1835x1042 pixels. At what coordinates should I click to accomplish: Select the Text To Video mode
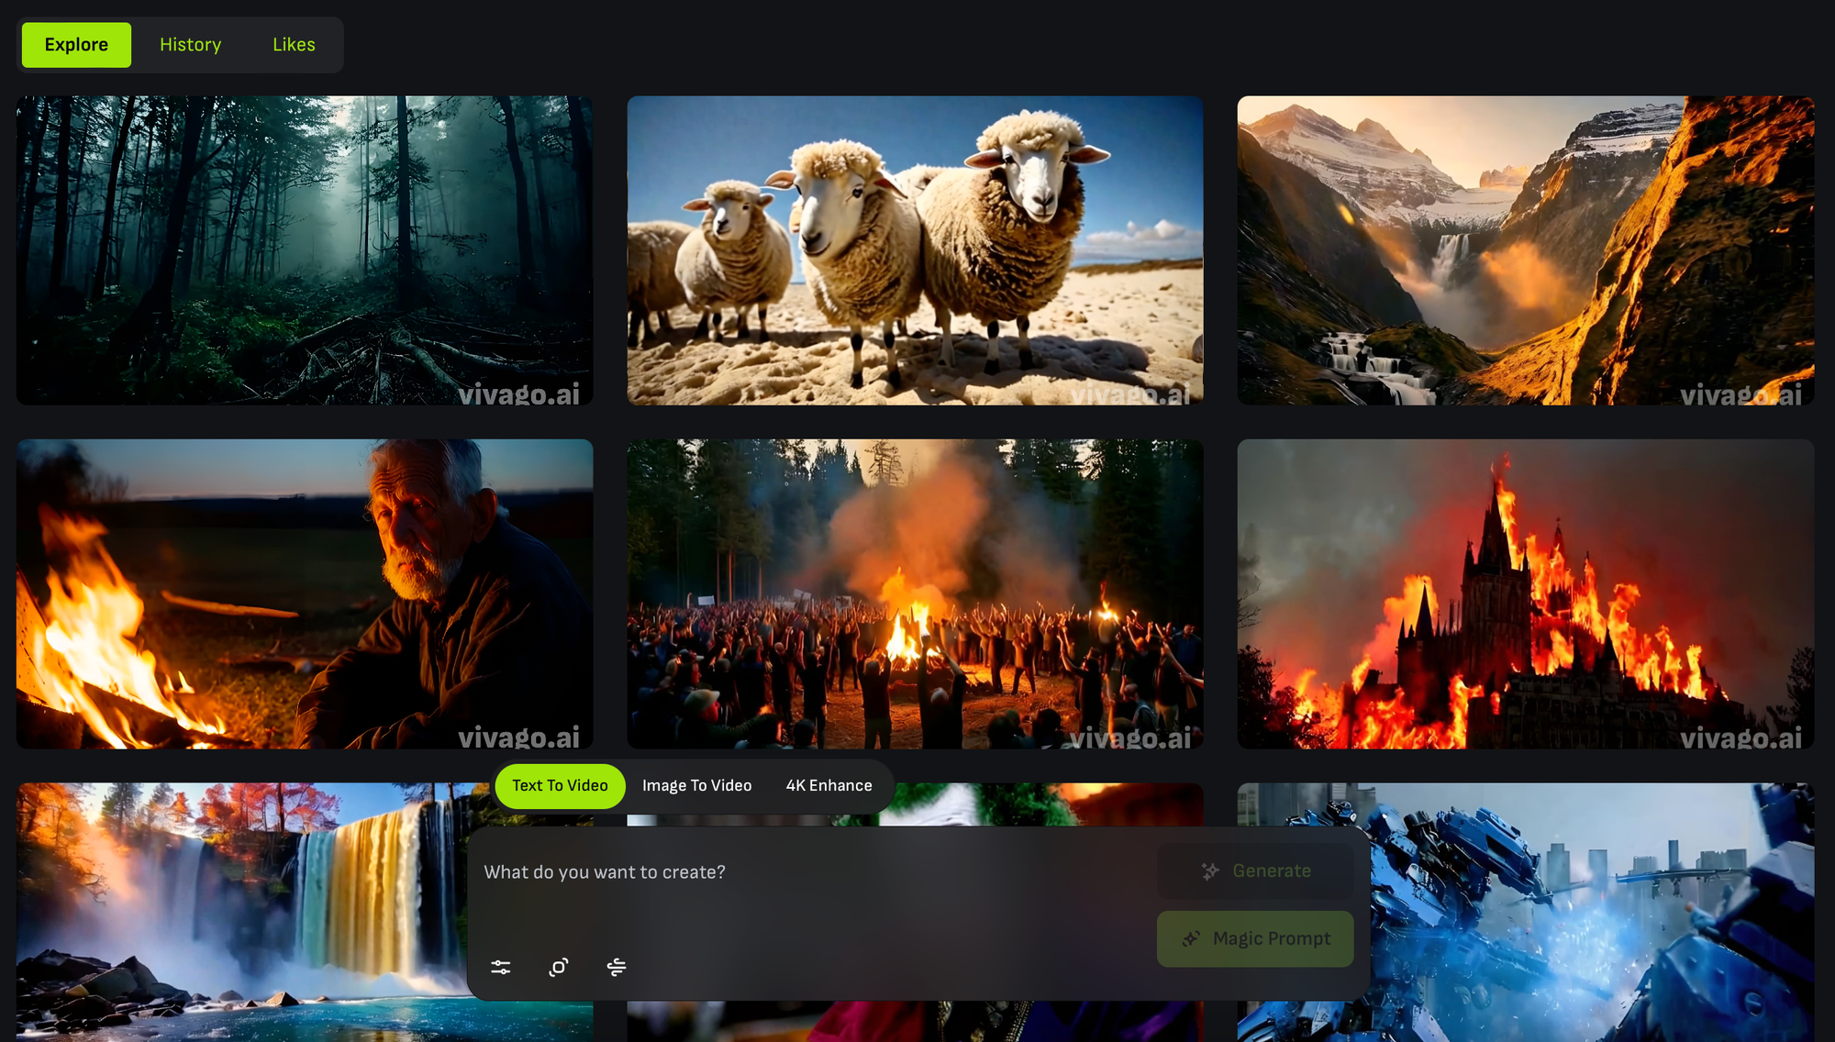(x=560, y=786)
